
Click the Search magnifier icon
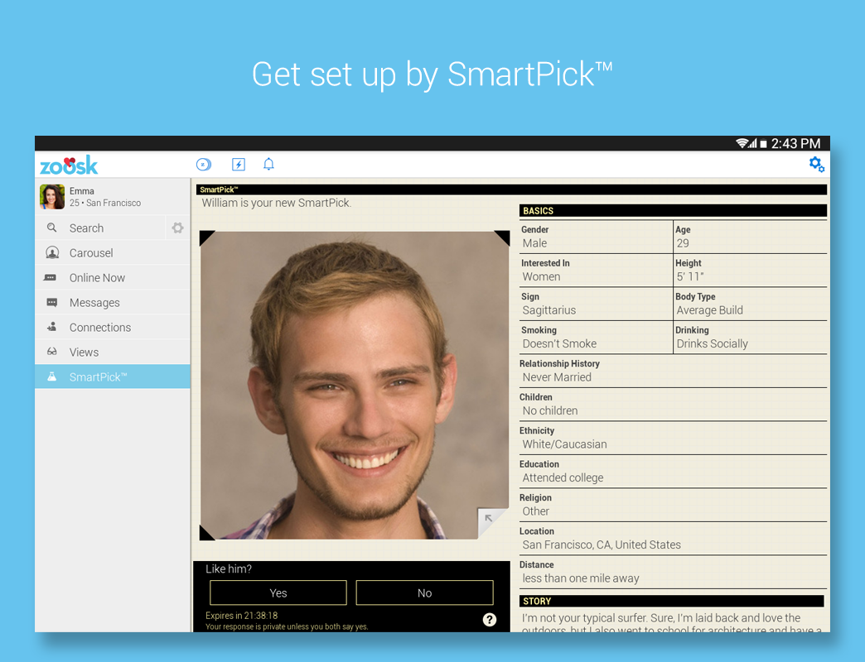point(52,228)
